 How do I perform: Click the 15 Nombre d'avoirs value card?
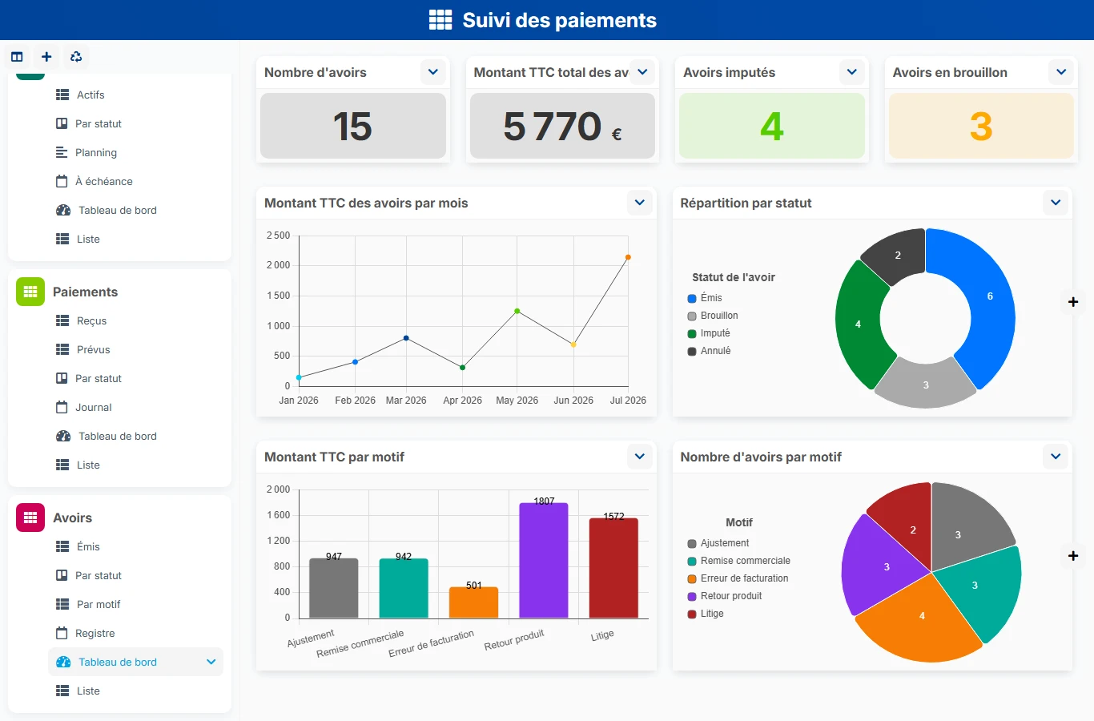pyautogui.click(x=353, y=126)
